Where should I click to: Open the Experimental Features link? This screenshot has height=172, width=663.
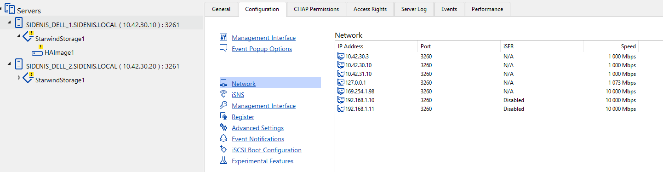[263, 161]
